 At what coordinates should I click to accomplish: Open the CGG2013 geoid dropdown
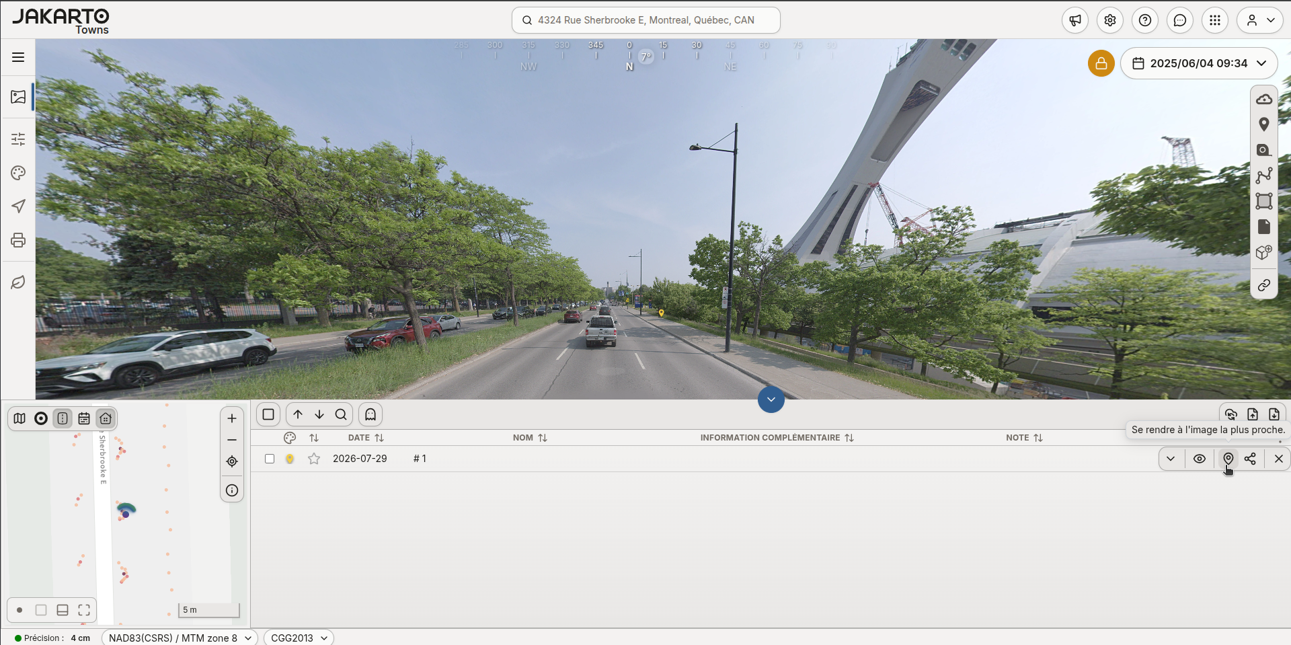point(299,638)
